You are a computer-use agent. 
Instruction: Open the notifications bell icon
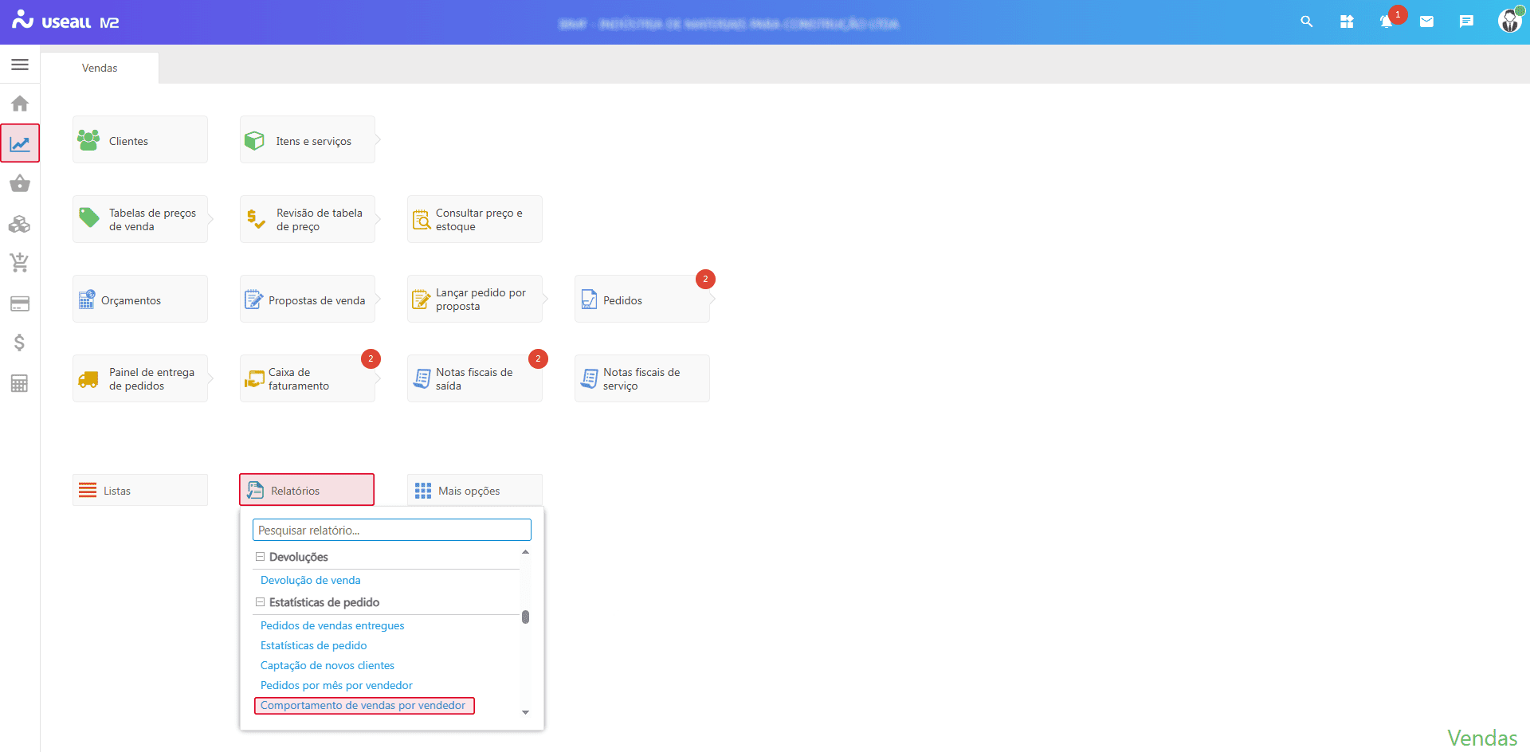(1387, 22)
